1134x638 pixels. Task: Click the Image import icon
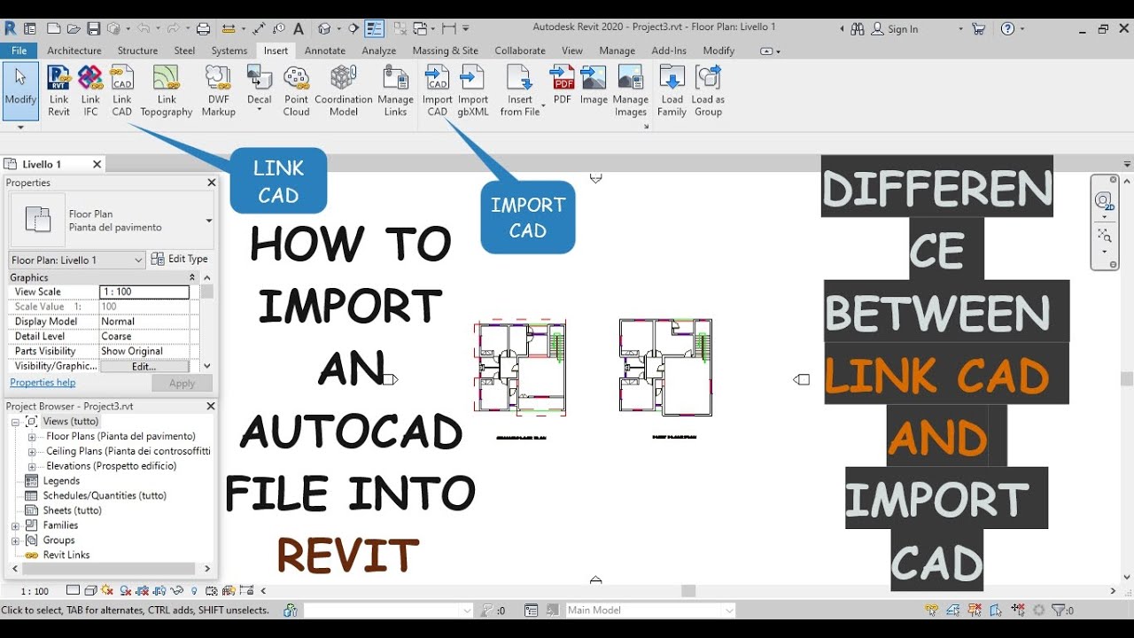(x=594, y=85)
